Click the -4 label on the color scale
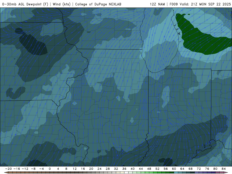 point(41,169)
